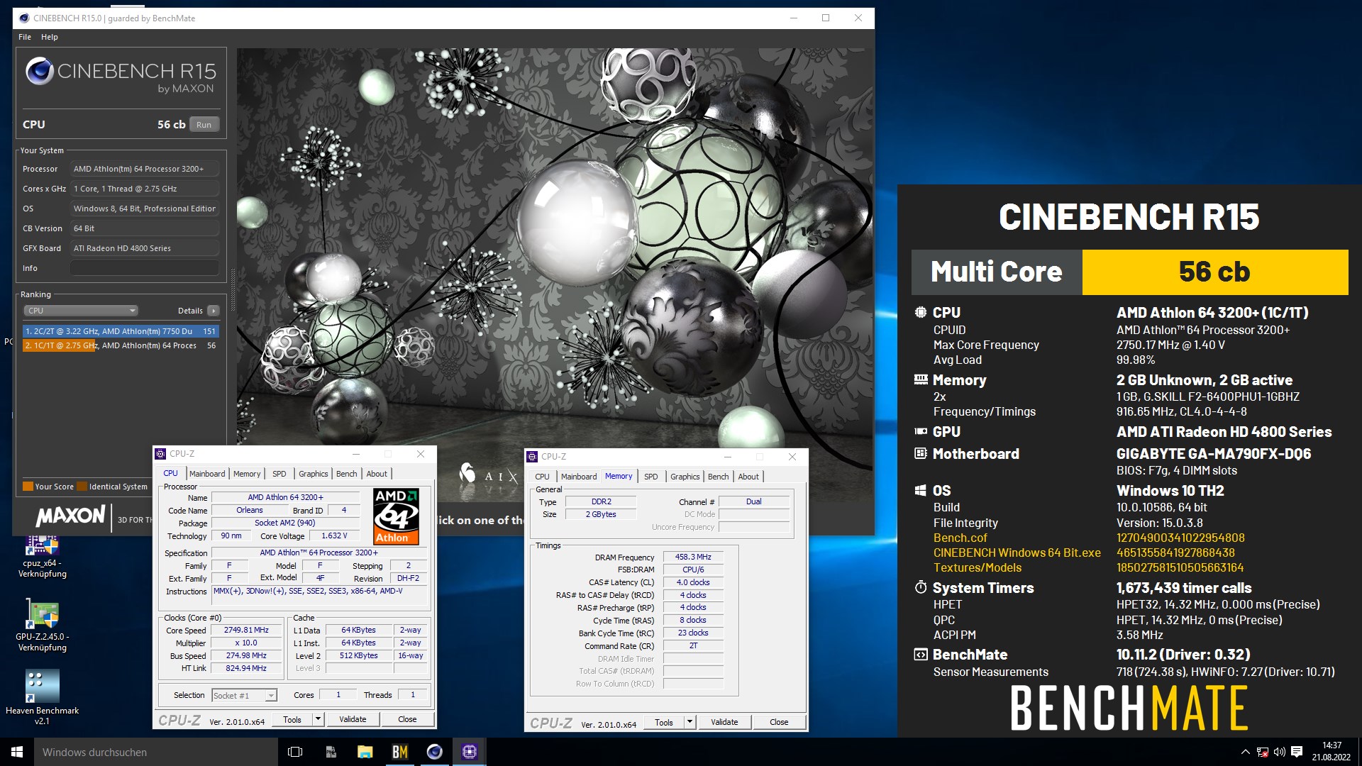Open Tools dropdown arrow in right CPU-Z

tap(690, 722)
